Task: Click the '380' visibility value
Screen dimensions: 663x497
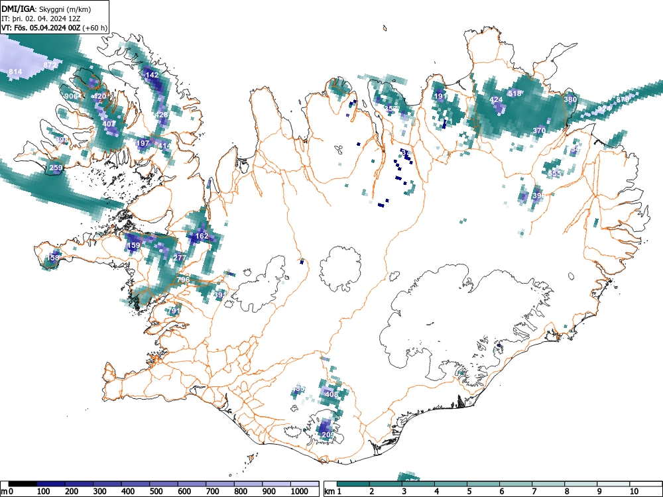Action: point(570,100)
